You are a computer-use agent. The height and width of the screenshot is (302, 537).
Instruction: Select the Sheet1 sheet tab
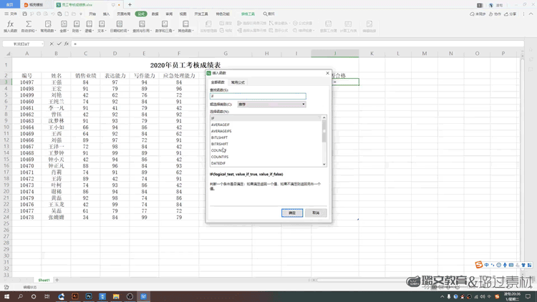click(44, 280)
